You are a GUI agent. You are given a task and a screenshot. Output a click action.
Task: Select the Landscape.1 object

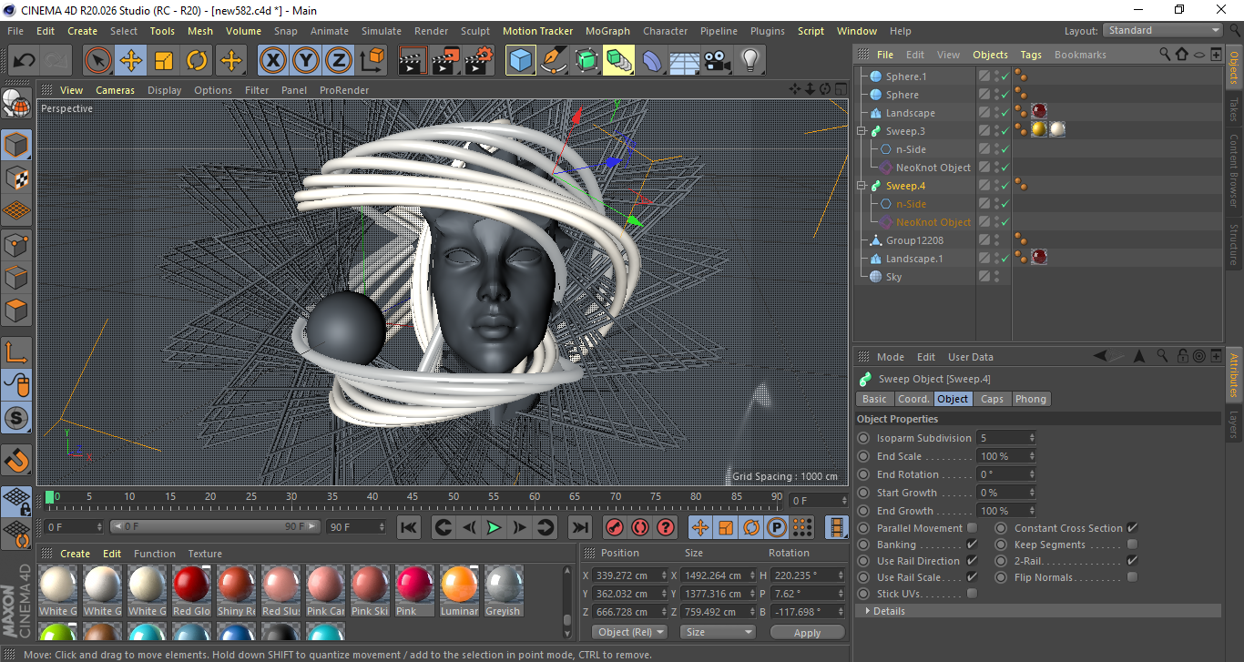pyautogui.click(x=914, y=259)
